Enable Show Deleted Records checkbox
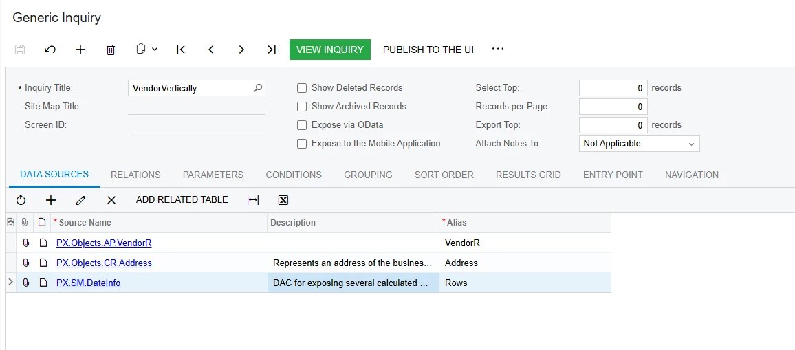This screenshot has width=795, height=350. tap(302, 88)
